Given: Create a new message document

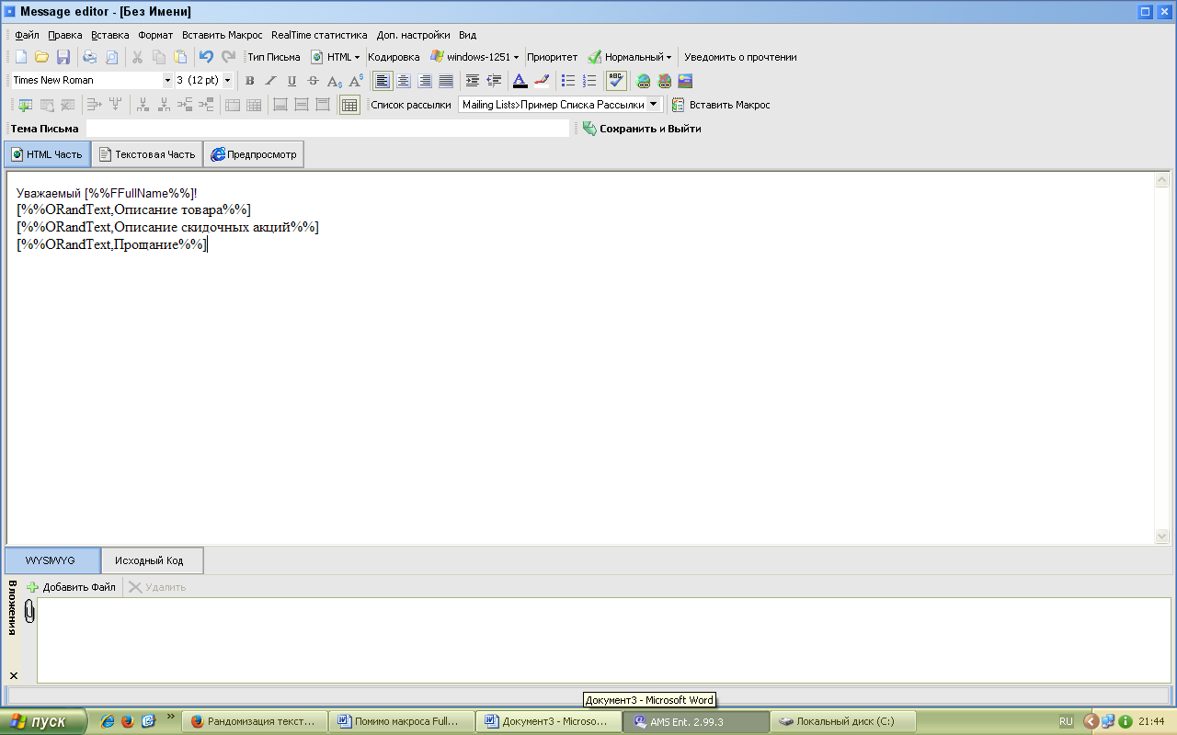Looking at the screenshot, I should click(x=21, y=57).
